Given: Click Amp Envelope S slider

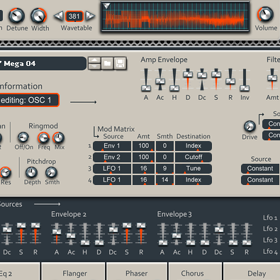Looking at the screenshot, I should 216,80.
